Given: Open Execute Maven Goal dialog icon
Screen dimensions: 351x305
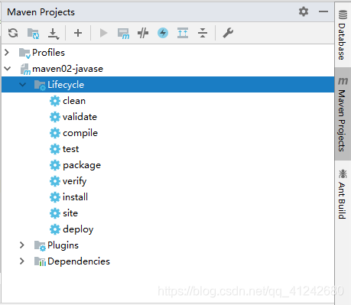Looking at the screenshot, I should coord(123,34).
